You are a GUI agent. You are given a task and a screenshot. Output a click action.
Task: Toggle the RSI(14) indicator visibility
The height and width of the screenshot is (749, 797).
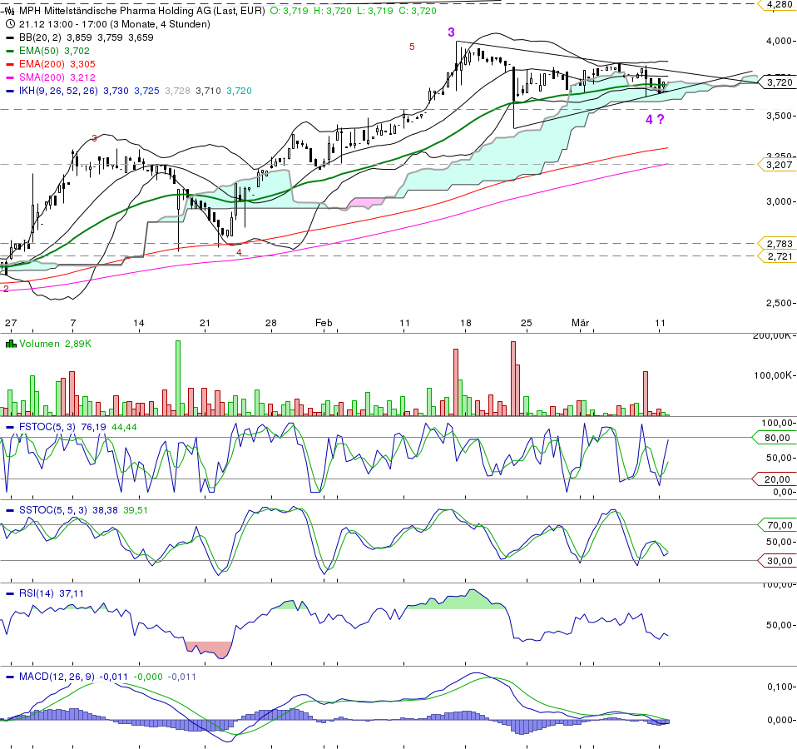(x=9, y=593)
